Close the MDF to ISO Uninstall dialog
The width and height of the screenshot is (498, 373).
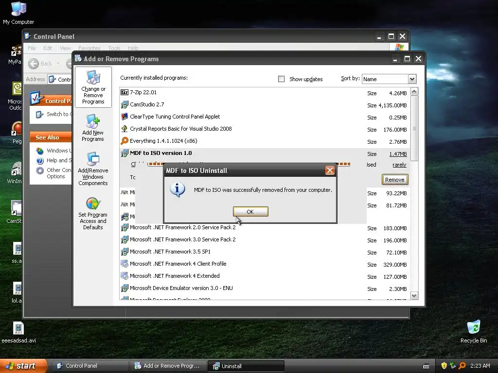click(x=330, y=170)
